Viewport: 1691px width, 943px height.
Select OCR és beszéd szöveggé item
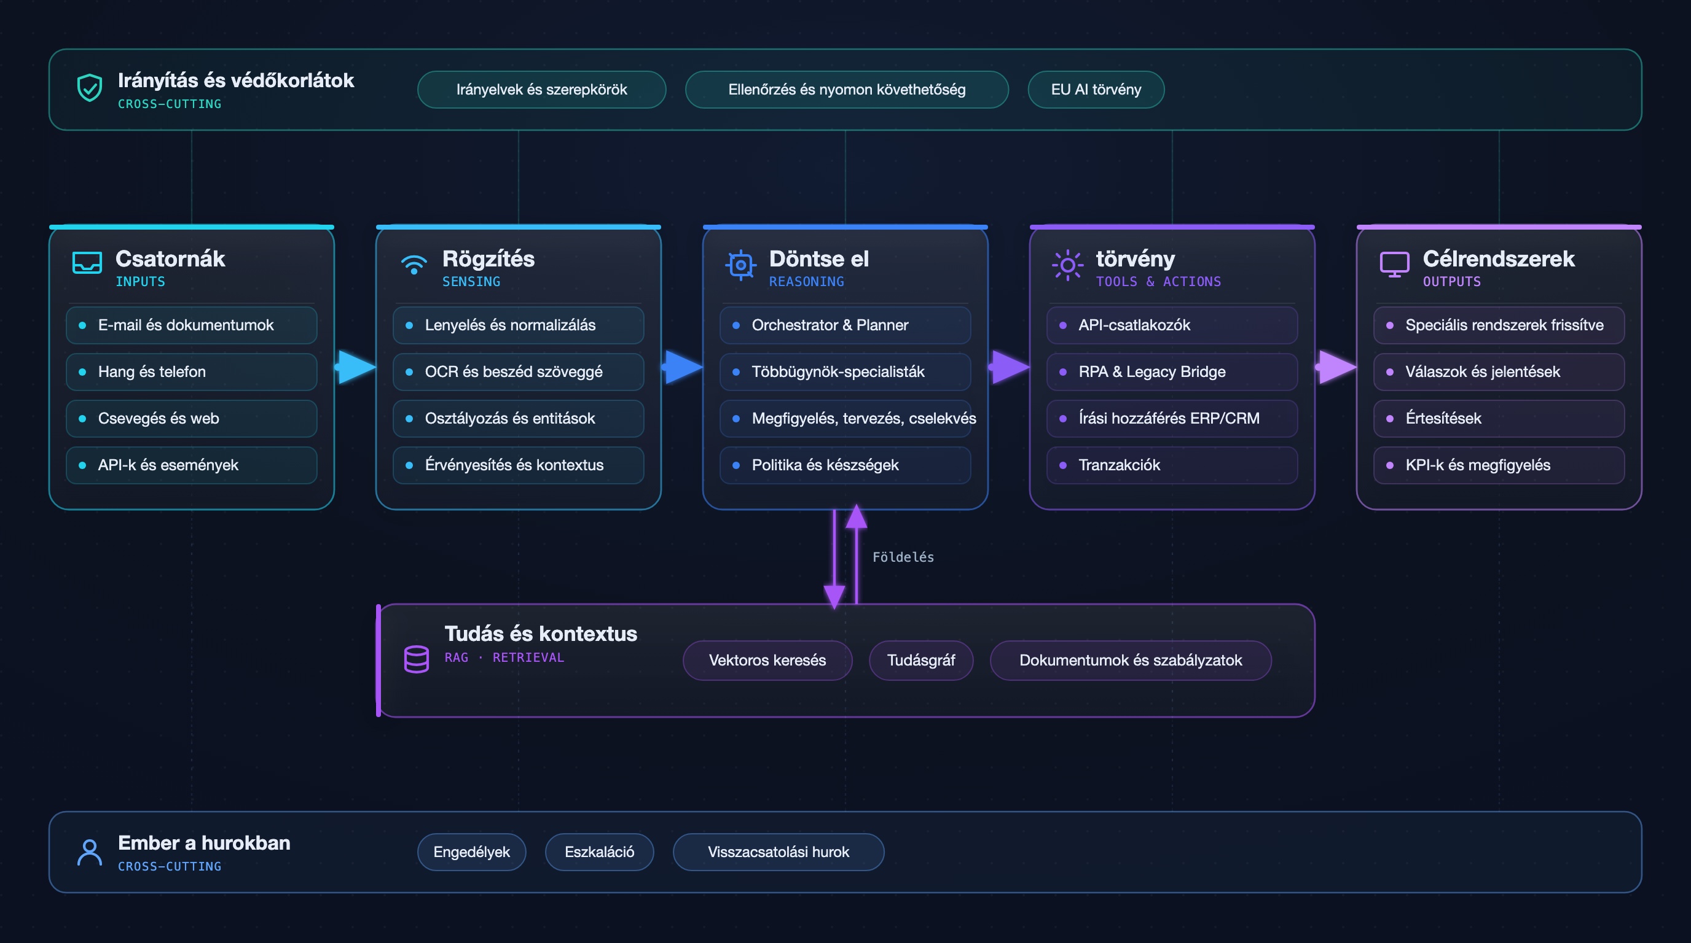pyautogui.click(x=518, y=372)
